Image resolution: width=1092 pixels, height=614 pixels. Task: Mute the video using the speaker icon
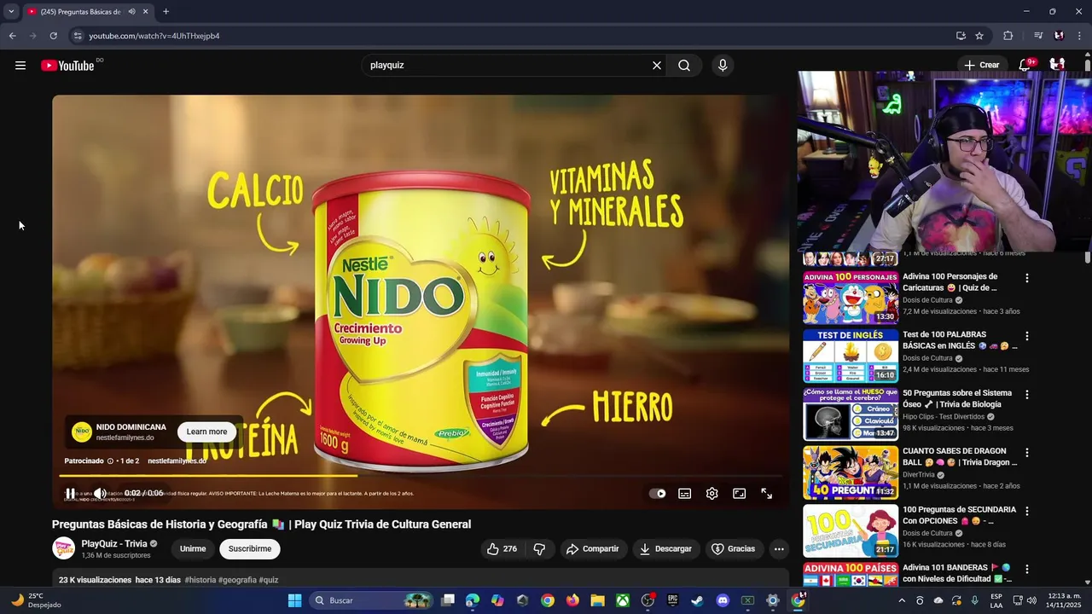[100, 493]
